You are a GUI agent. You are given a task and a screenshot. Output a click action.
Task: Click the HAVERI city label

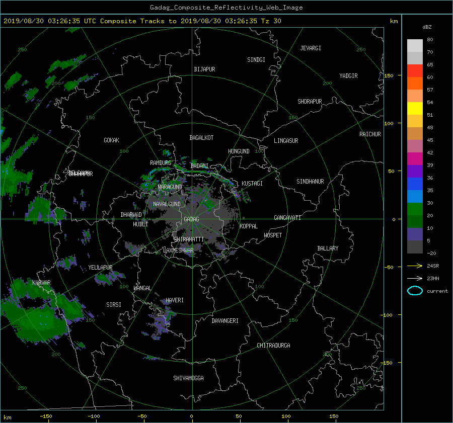(x=175, y=300)
